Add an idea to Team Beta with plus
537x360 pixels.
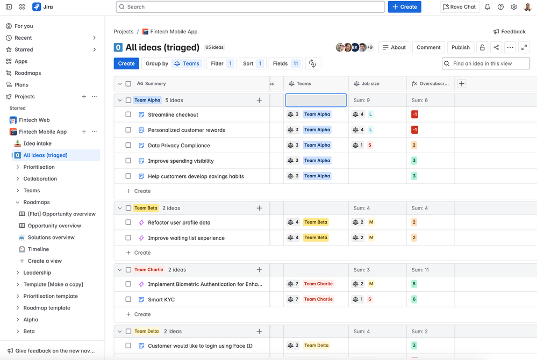tap(259, 208)
